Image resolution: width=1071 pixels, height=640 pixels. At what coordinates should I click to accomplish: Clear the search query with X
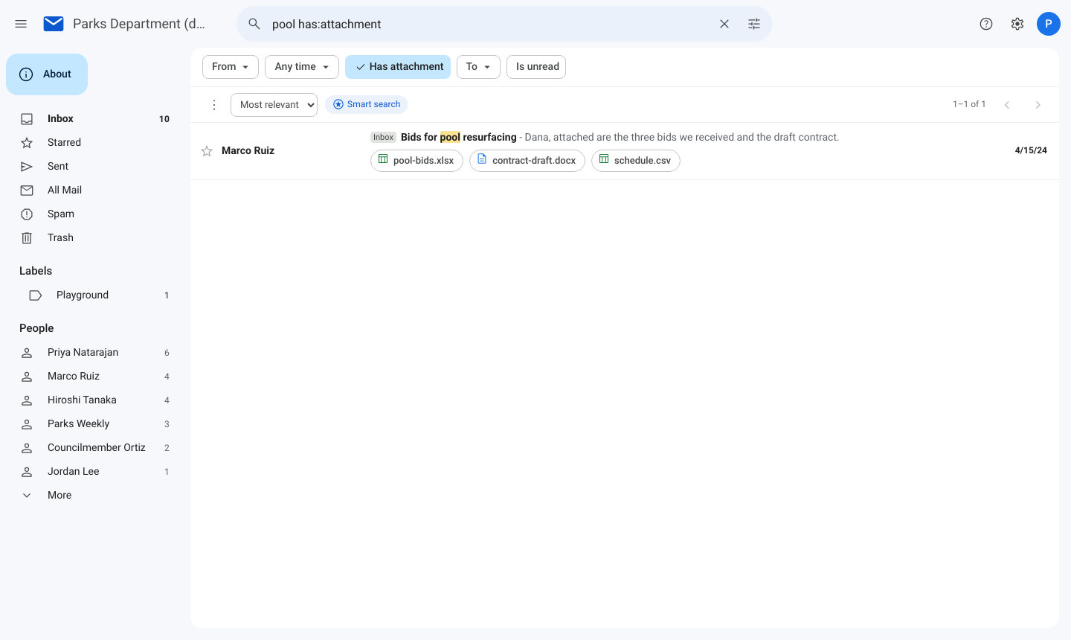pos(724,24)
